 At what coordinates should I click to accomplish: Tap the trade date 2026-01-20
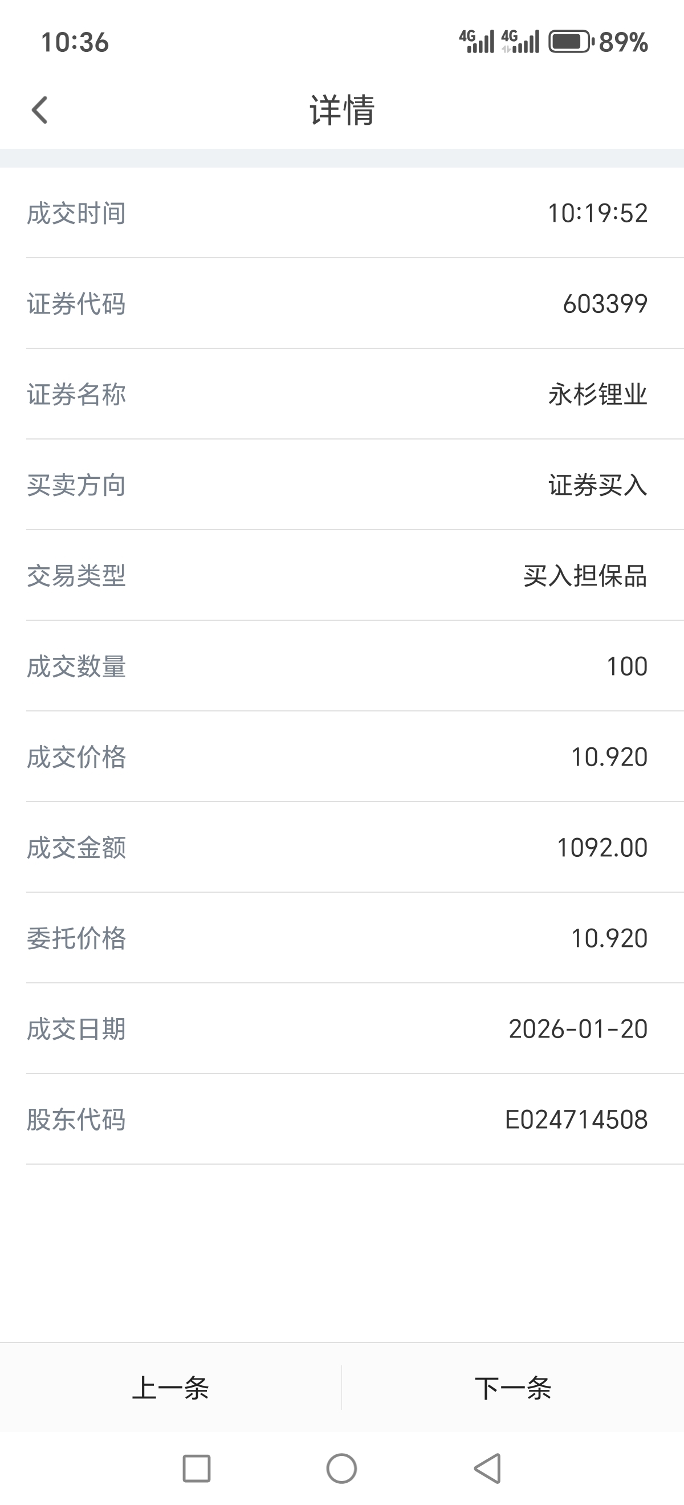(579, 1029)
